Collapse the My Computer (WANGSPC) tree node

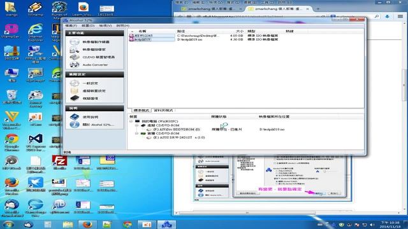131,121
